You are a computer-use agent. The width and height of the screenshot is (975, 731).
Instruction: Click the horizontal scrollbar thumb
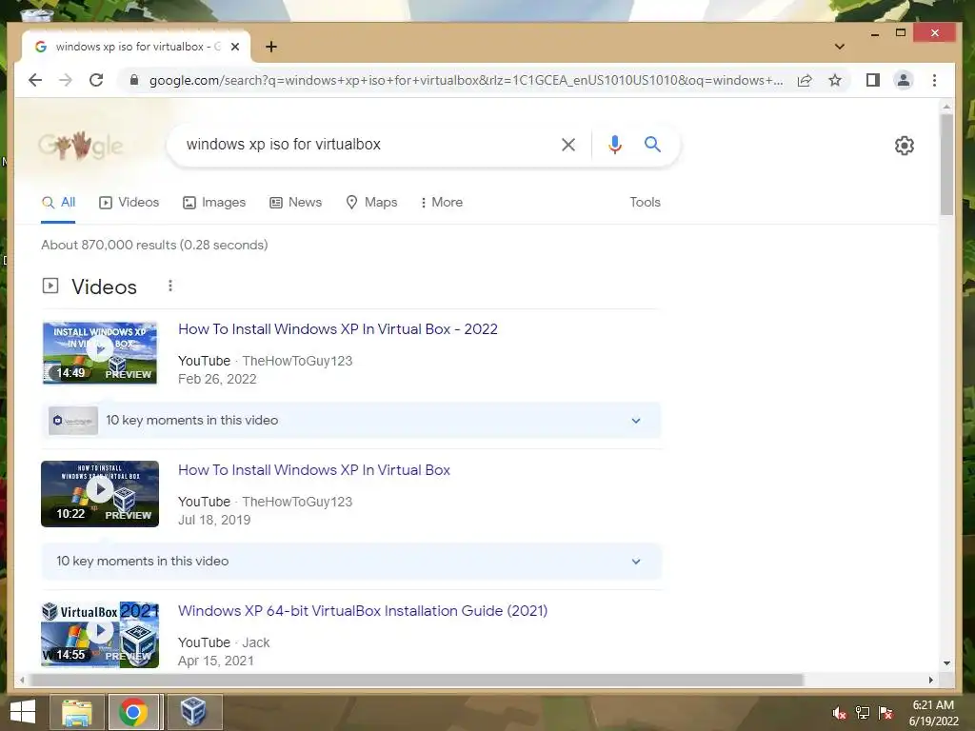417,680
